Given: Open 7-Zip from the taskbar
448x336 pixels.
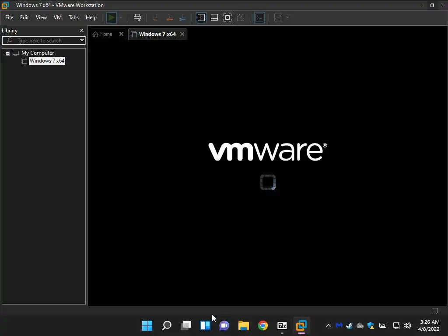Looking at the screenshot, I should pyautogui.click(x=282, y=325).
